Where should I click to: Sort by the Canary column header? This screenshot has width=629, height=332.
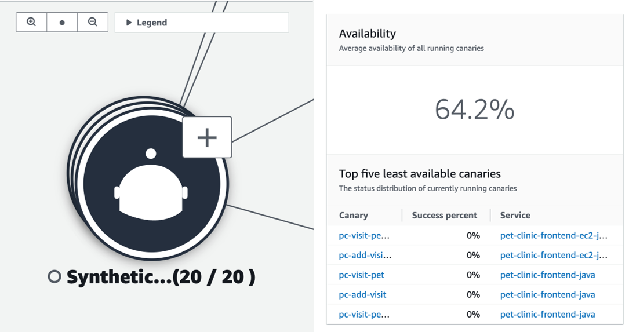tap(354, 215)
